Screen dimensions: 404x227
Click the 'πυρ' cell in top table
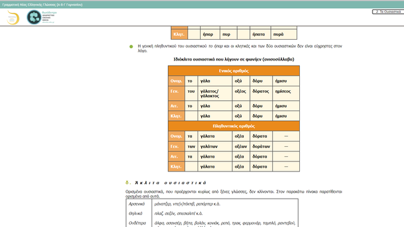coord(228,34)
